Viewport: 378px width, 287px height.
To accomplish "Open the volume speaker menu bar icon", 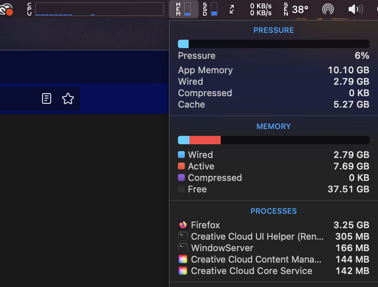I will pyautogui.click(x=355, y=9).
